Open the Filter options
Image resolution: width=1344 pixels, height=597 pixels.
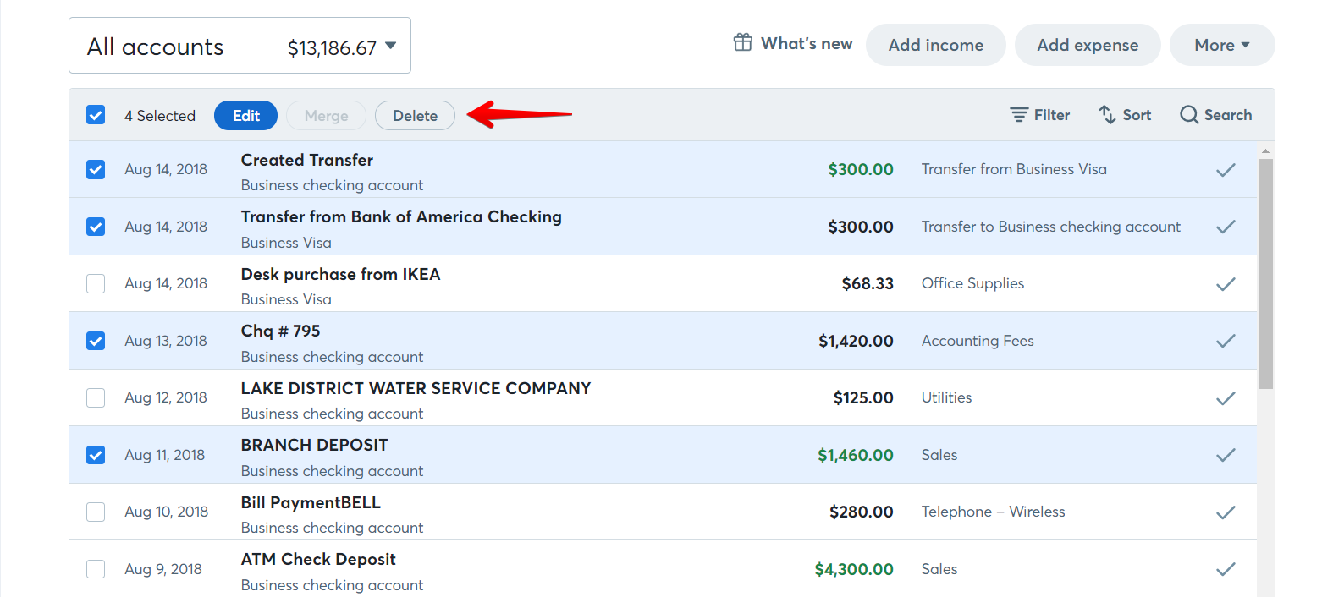(x=1039, y=114)
